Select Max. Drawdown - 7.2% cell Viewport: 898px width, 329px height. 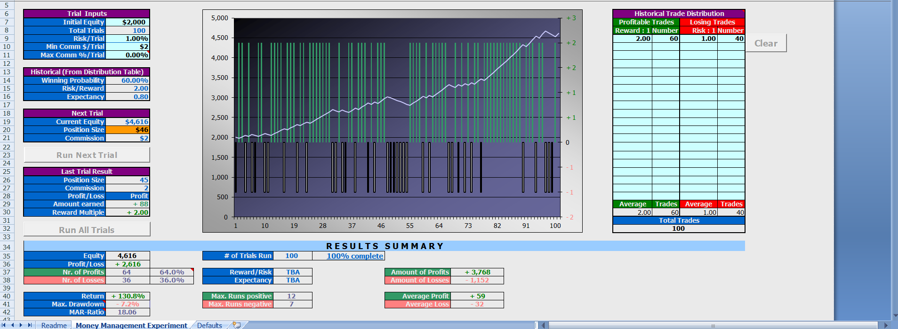point(128,304)
